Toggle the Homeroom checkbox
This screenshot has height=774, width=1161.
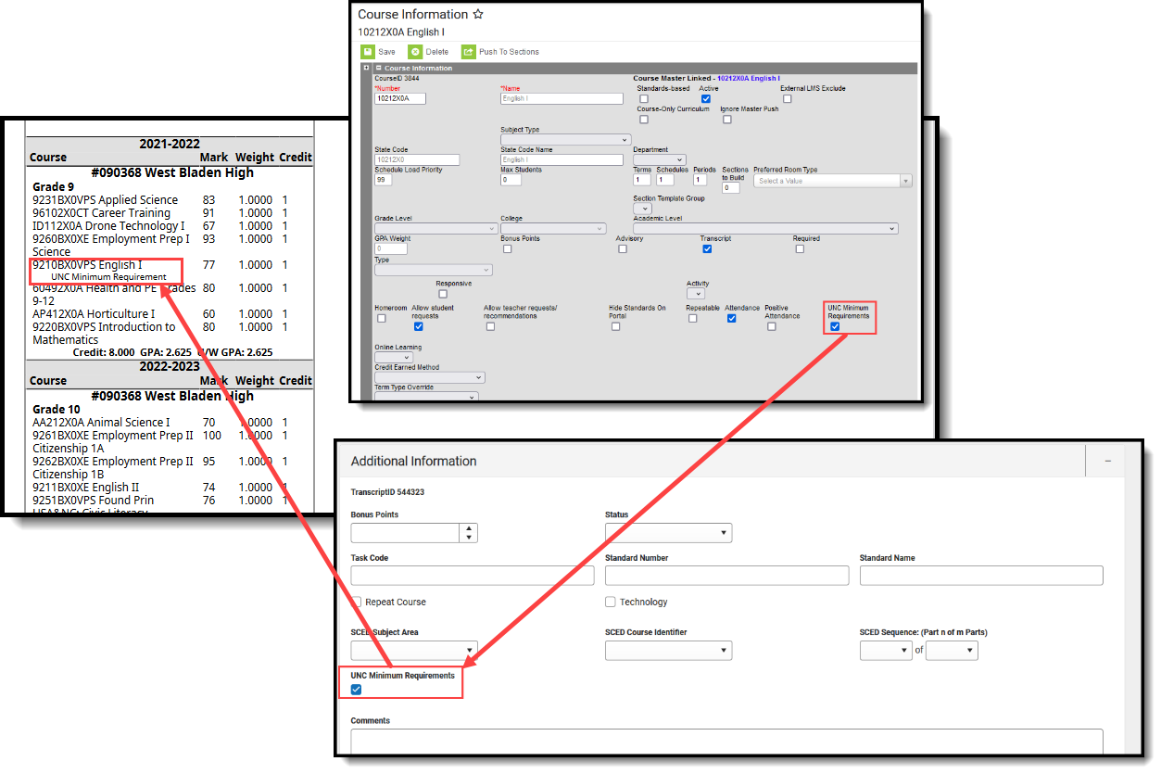(x=382, y=318)
